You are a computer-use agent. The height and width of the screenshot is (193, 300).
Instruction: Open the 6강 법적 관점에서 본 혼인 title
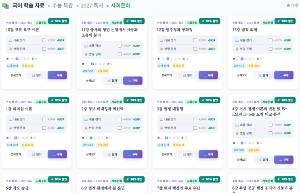103,188
